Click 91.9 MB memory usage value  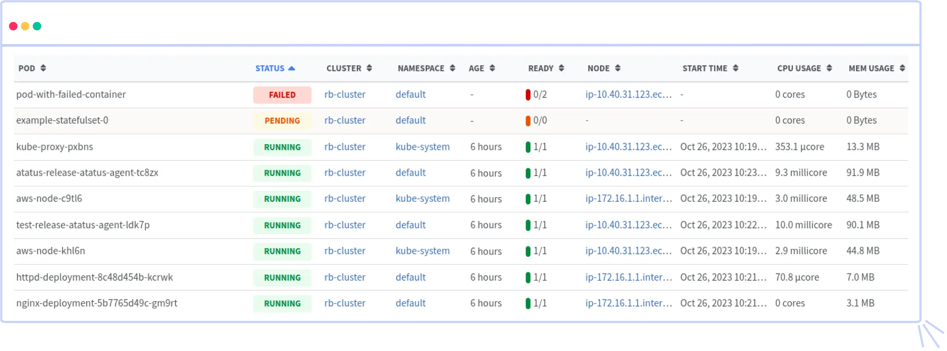pyautogui.click(x=863, y=173)
